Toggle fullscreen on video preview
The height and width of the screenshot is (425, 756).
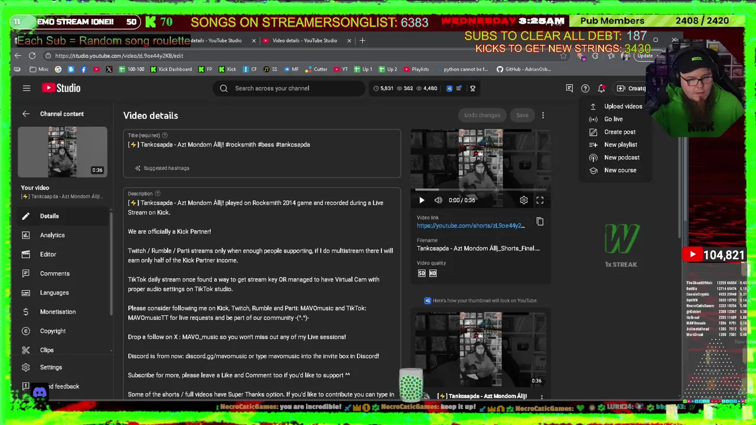(x=540, y=200)
